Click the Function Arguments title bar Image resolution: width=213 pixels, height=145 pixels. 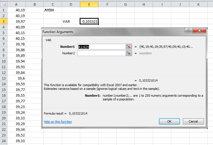coord(113,32)
